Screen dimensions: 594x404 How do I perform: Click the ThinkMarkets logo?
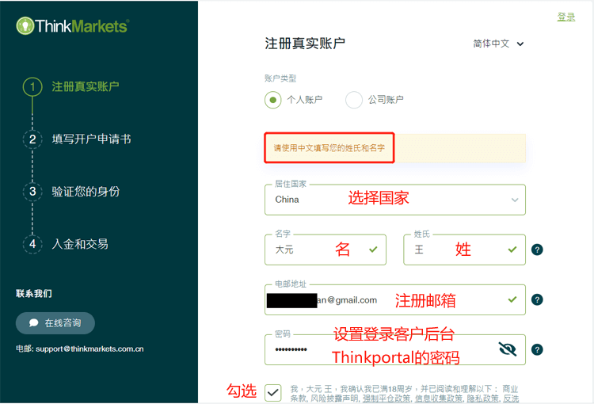(x=73, y=26)
